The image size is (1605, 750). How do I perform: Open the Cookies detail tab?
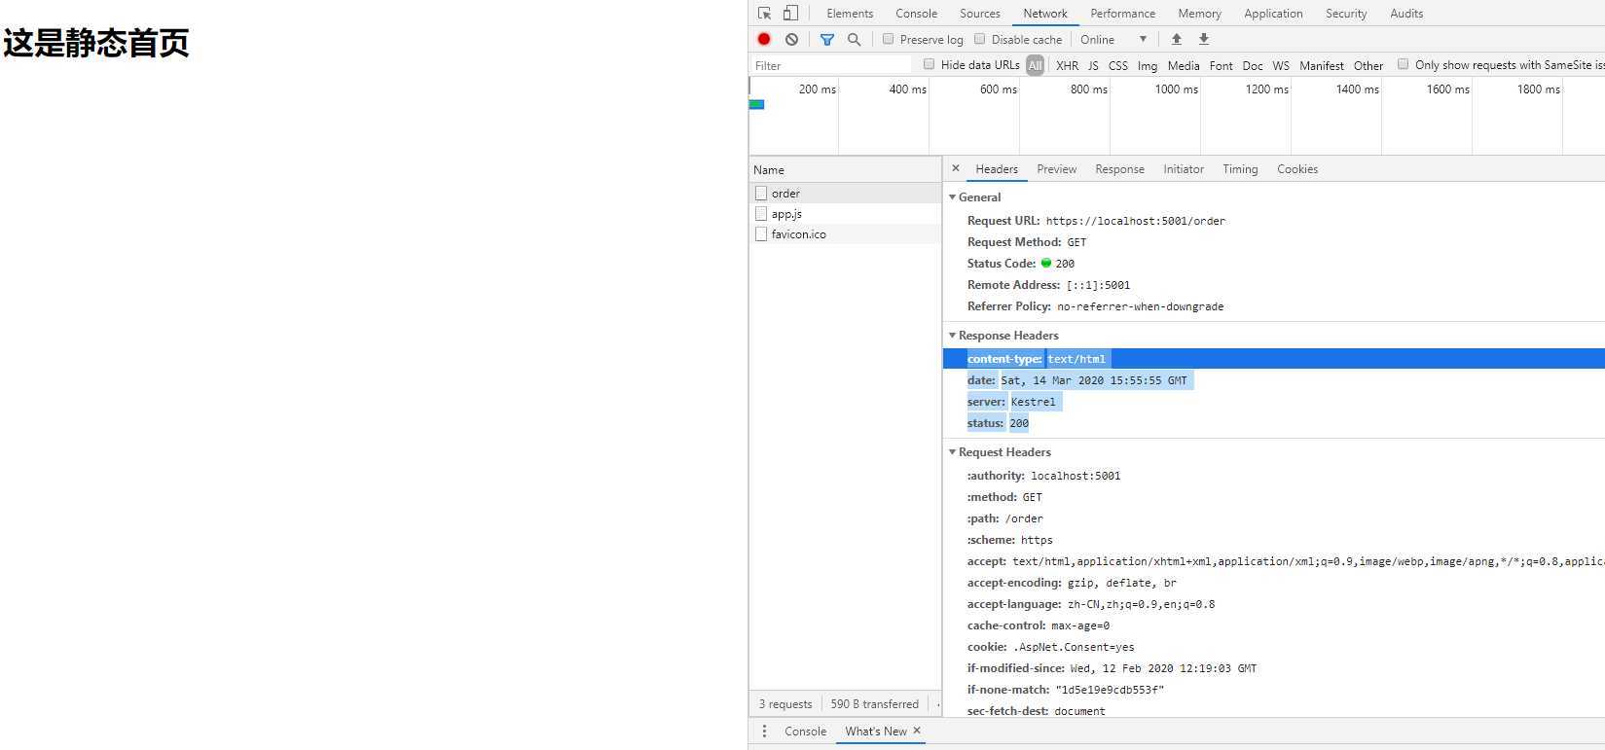[x=1297, y=168]
